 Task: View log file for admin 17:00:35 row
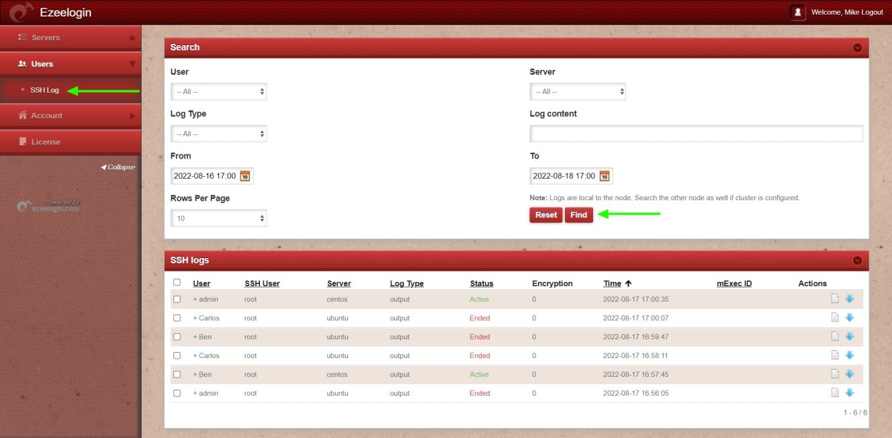(x=835, y=299)
